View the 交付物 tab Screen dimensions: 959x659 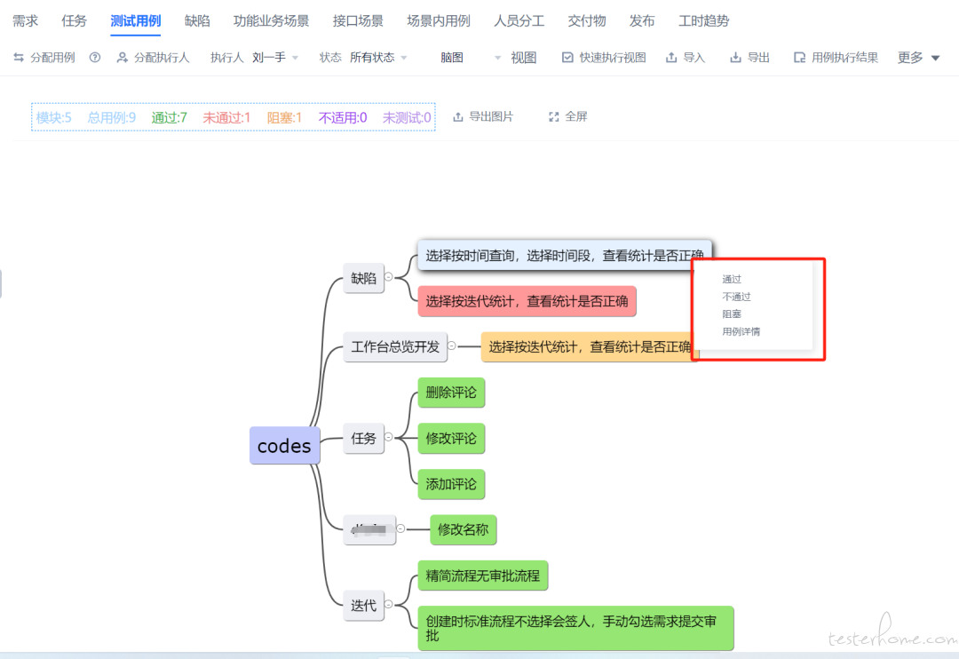587,20
